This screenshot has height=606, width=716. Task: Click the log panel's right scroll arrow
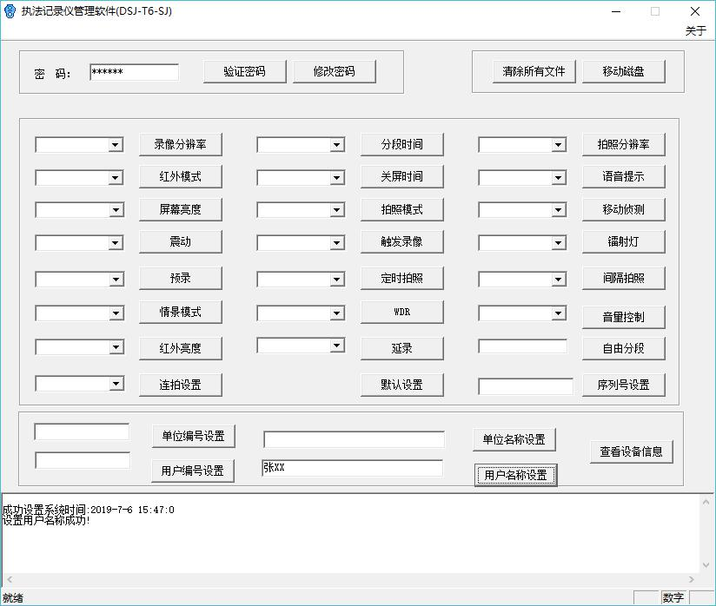[693, 580]
